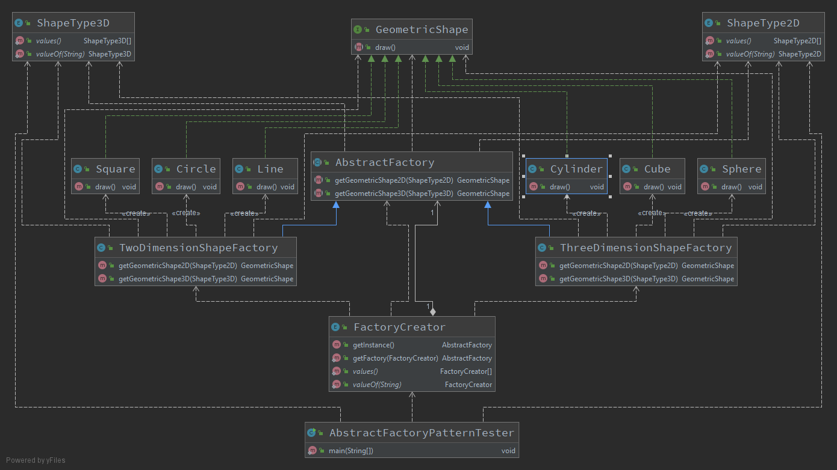This screenshot has width=837, height=470.
Task: Click the class icon of Cube
Action: point(626,168)
